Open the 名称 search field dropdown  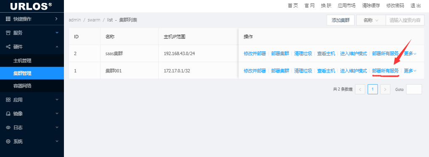(371, 20)
